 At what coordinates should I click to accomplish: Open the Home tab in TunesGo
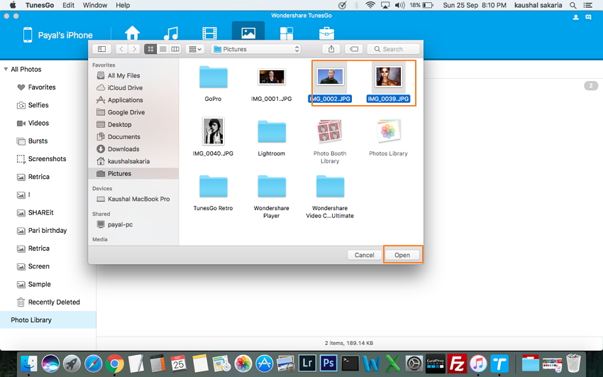pos(132,33)
